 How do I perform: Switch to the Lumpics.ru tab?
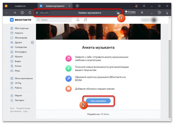(20, 6)
